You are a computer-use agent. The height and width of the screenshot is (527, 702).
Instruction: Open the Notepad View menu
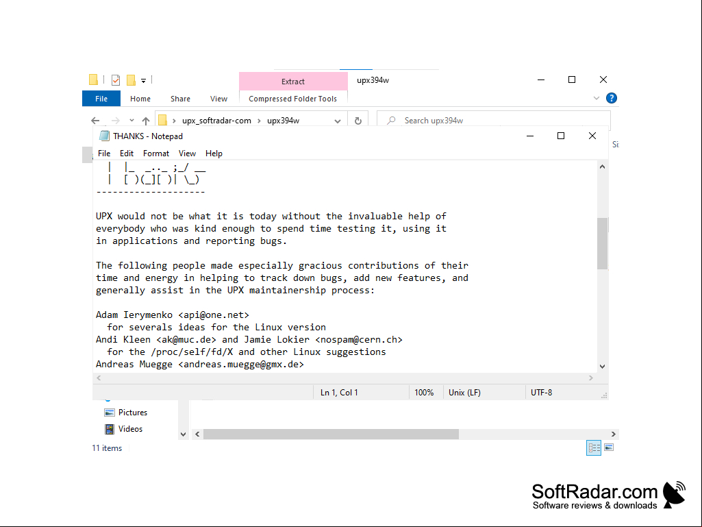187,154
